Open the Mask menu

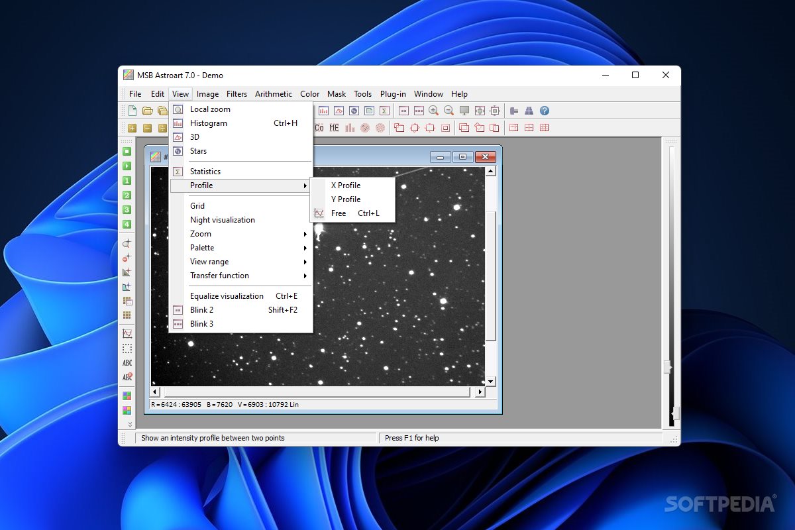tap(337, 94)
